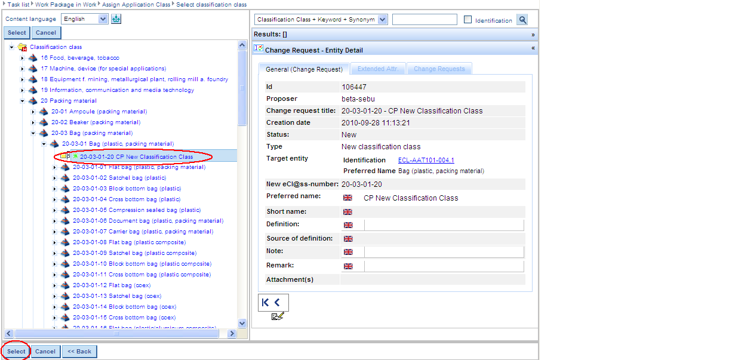This screenshot has width=729, height=360.
Task: Click the search text input field
Action: click(424, 20)
